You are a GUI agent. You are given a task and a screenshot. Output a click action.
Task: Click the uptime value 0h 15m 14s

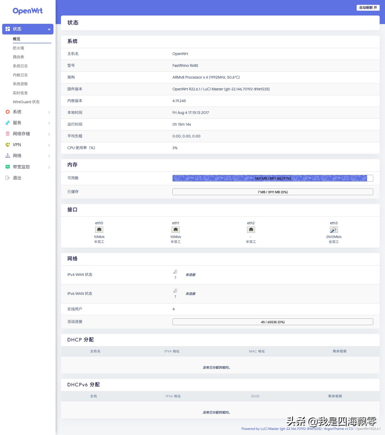pyautogui.click(x=182, y=124)
